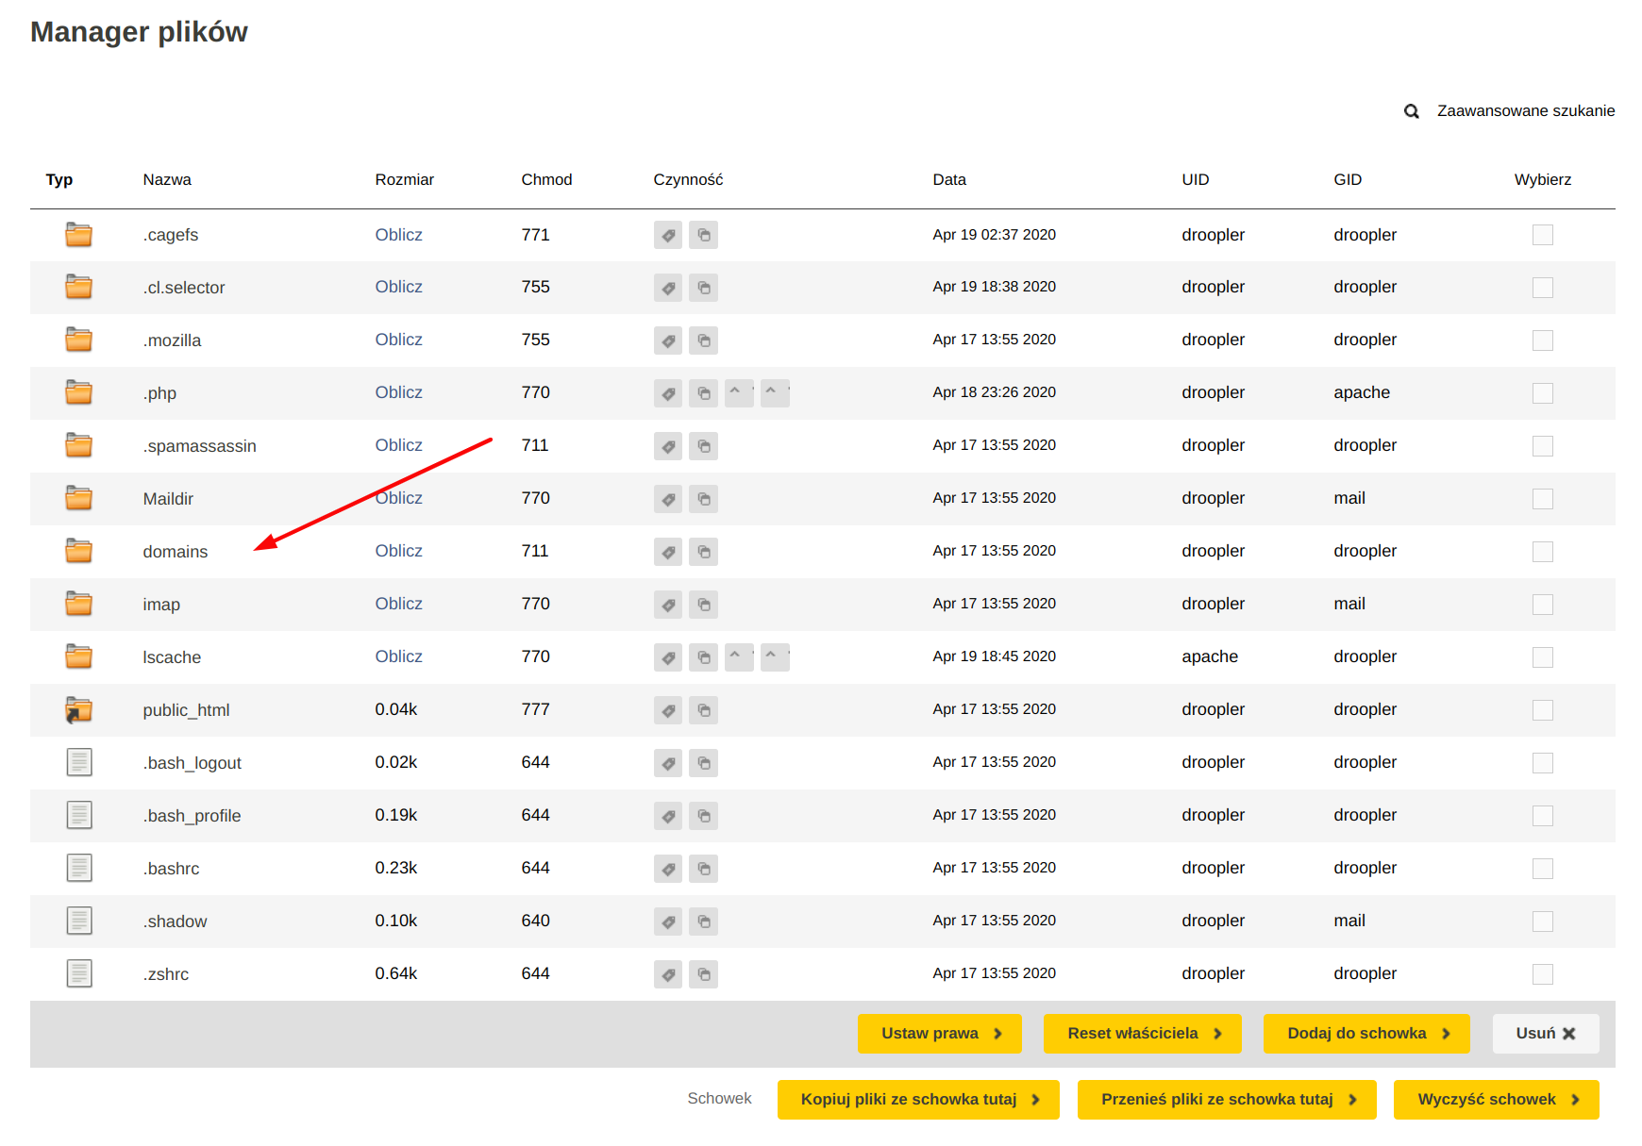The height and width of the screenshot is (1146, 1642).
Task: Click the rename tag icon for imap
Action: [668, 605]
